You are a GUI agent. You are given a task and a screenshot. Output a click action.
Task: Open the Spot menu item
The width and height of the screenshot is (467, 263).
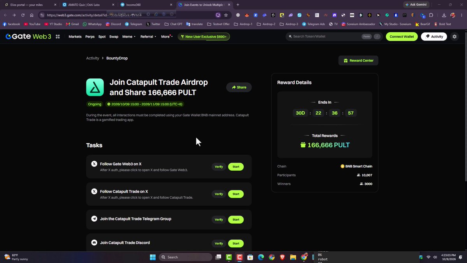click(x=102, y=37)
